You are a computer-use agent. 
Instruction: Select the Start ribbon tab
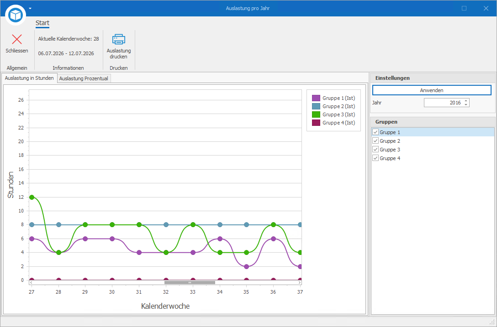[x=42, y=23]
